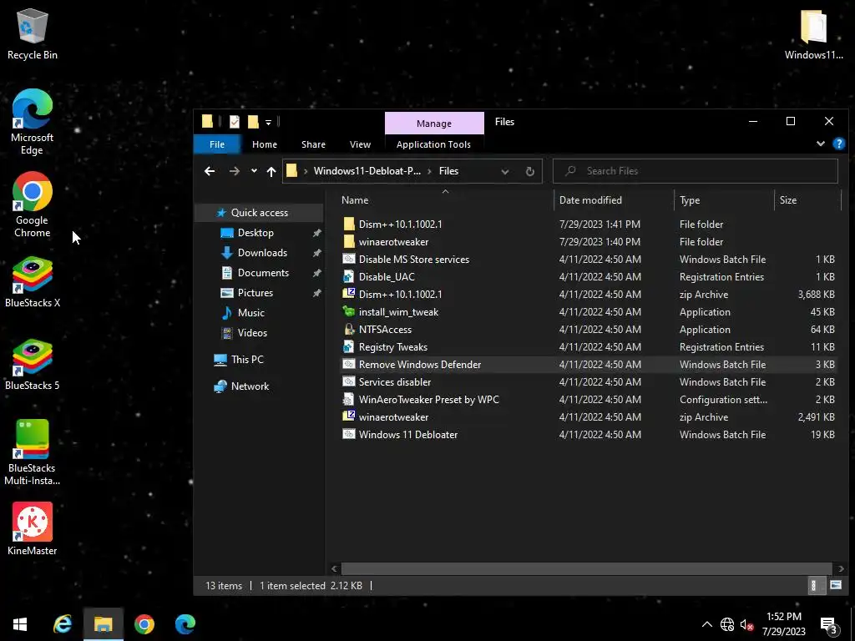Select the Dism++10.1.1002.1 file folder
This screenshot has width=855, height=641.
point(588,224)
